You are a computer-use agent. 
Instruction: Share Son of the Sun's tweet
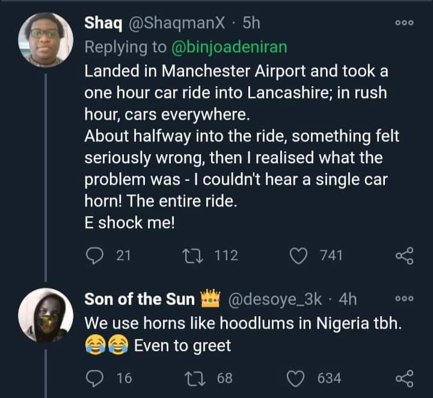coord(404,379)
